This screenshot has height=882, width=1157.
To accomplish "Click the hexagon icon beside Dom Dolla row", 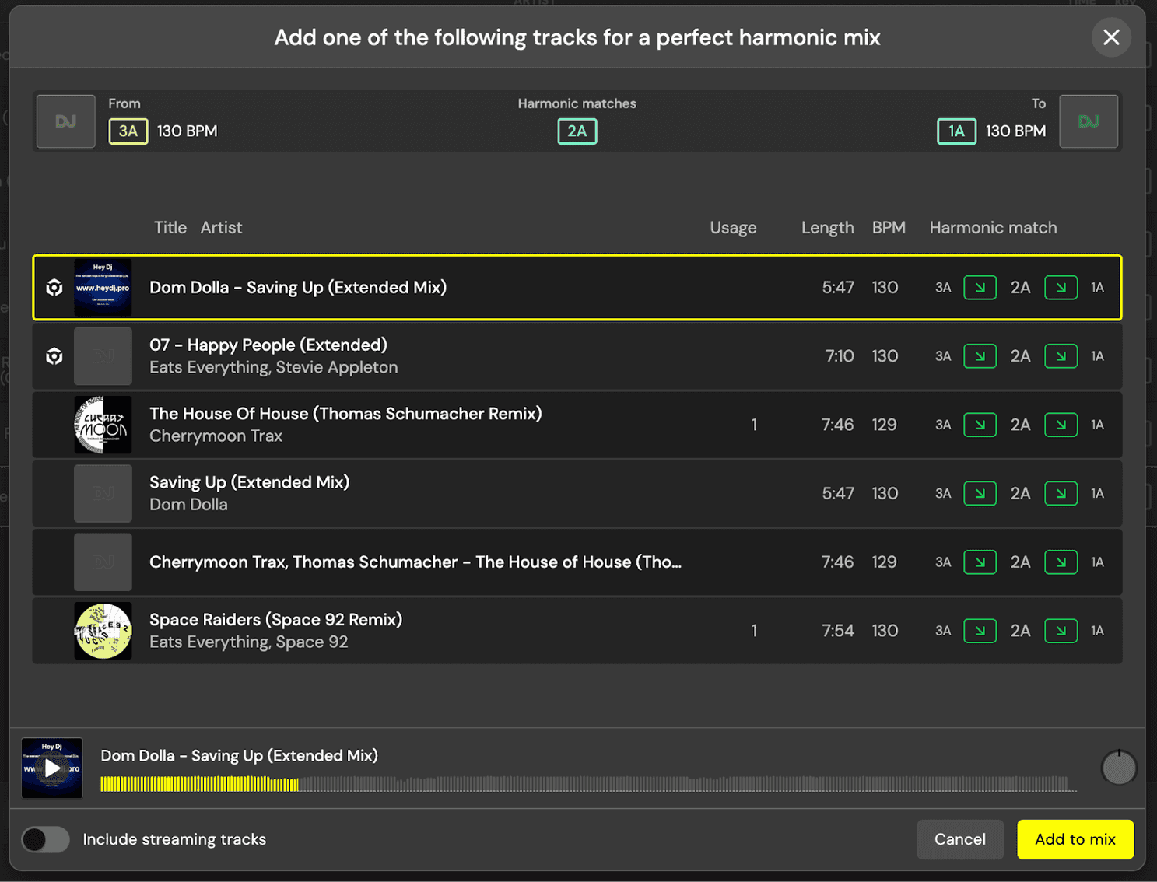I will pos(54,288).
